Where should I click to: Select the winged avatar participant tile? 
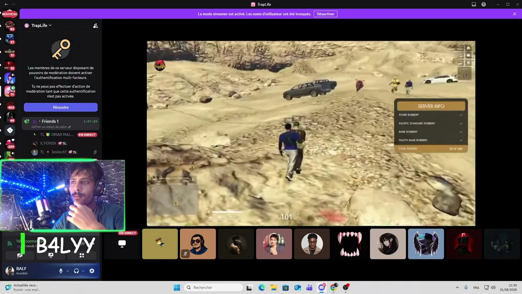coord(426,244)
